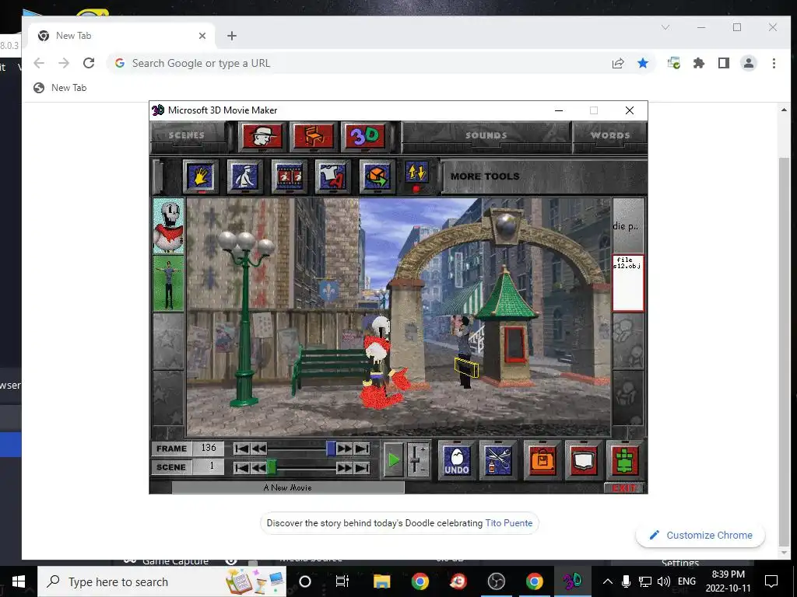Click the green scene slider handle
Screen dimensions: 797x597
[272, 467]
